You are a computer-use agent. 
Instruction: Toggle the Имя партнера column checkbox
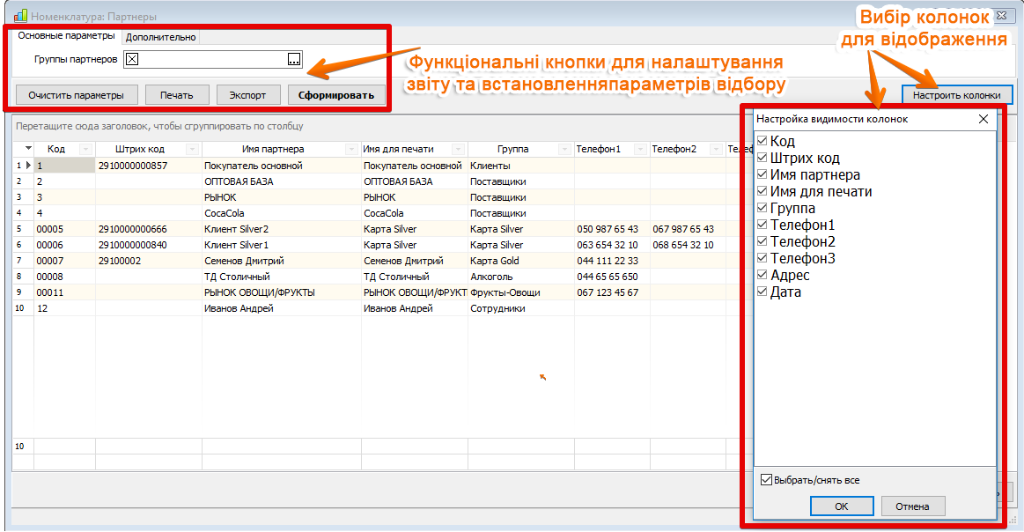(762, 174)
